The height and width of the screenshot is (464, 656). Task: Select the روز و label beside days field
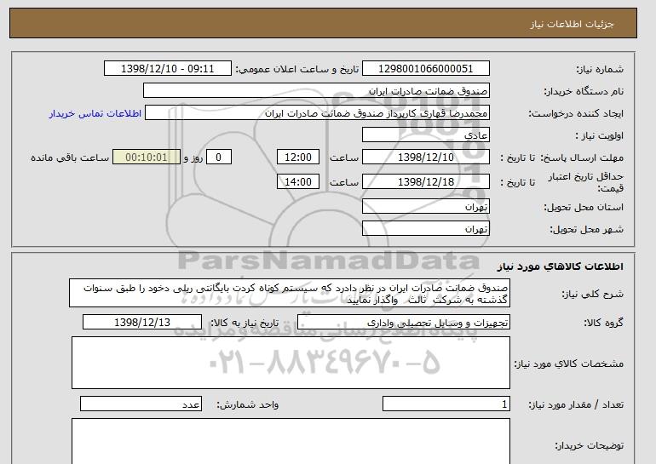pyautogui.click(x=193, y=158)
